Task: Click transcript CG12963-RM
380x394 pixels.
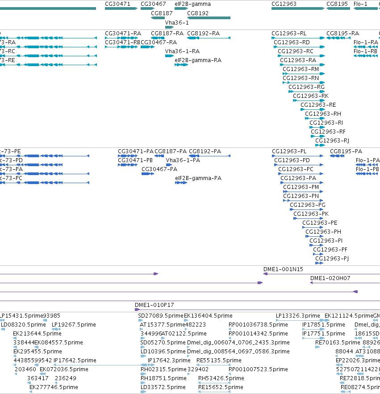Action: pyautogui.click(x=301, y=69)
